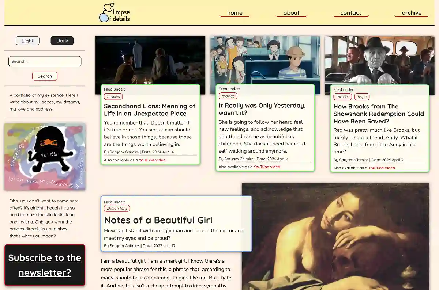
Task: Select the movies tag on Secondhand Lions
Action: 113,96
